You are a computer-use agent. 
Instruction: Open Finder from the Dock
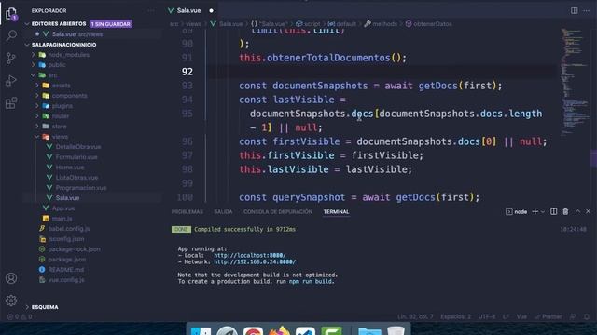[x=201, y=331]
